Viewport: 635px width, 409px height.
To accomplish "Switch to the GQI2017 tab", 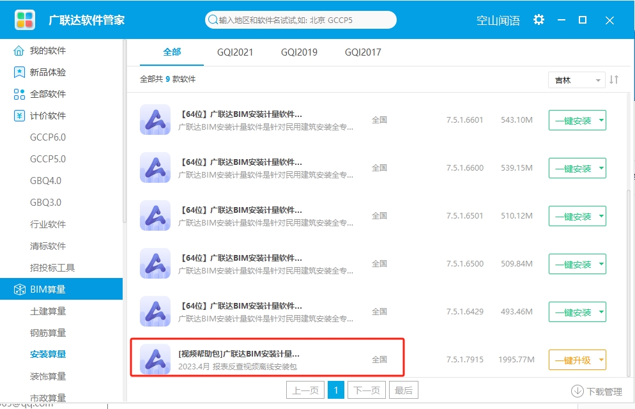I will pyautogui.click(x=363, y=52).
